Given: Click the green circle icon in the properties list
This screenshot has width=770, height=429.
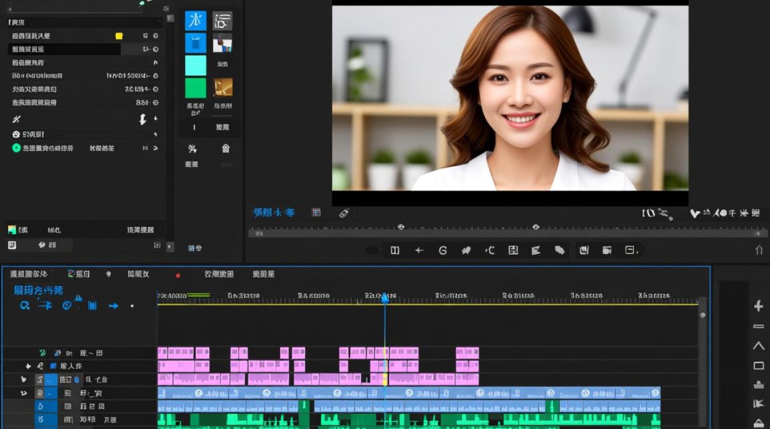Looking at the screenshot, I should pos(16,148).
